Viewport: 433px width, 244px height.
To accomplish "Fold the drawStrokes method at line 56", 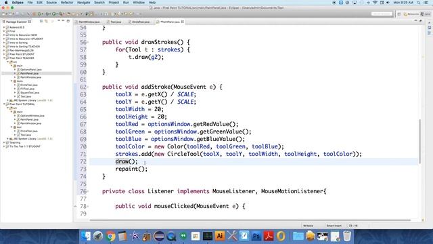I will (88, 42).
